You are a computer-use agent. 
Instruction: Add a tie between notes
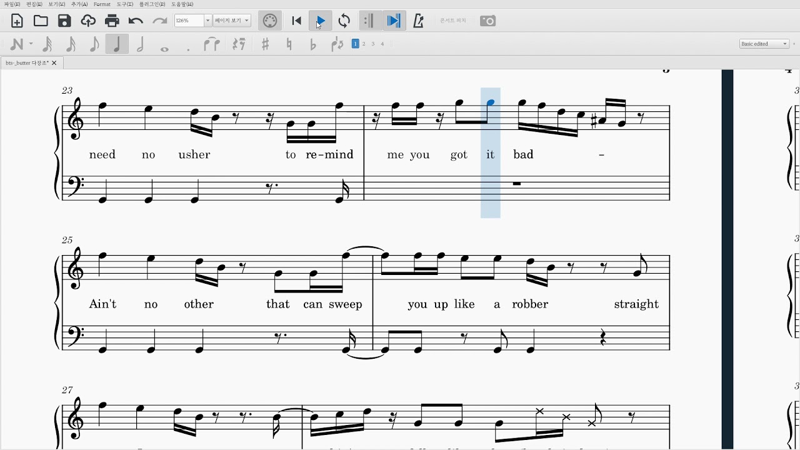[x=212, y=44]
